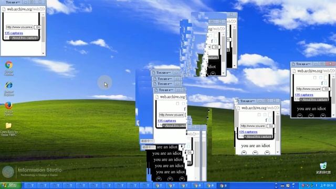Screen dimensions: 336x189
Task: Click scroll down arrow in lower-right white window
Action: tap(278, 152)
